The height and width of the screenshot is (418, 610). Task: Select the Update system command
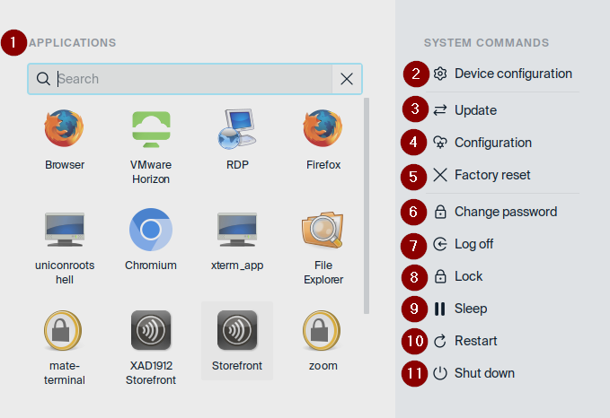(475, 110)
